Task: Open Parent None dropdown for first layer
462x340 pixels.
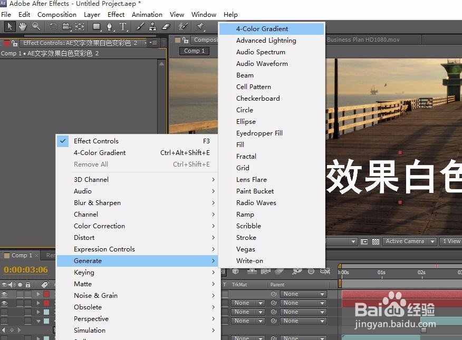Action: (x=303, y=294)
